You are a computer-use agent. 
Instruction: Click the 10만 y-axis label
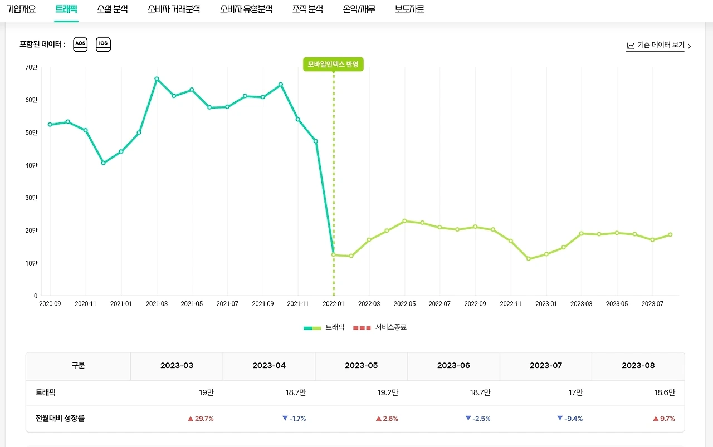(x=31, y=263)
